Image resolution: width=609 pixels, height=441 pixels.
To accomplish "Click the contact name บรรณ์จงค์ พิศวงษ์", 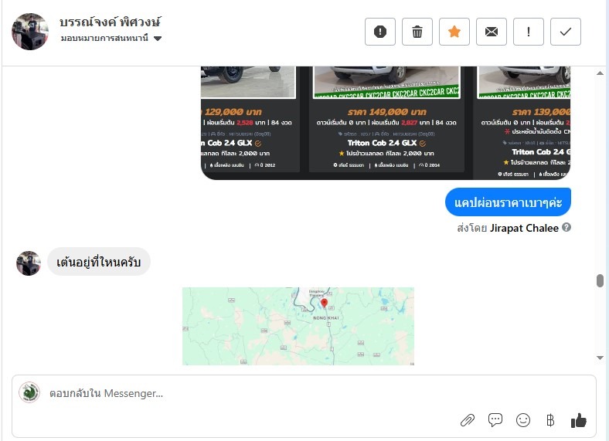I will pyautogui.click(x=110, y=22).
